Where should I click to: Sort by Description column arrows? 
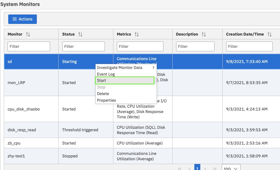204,34
